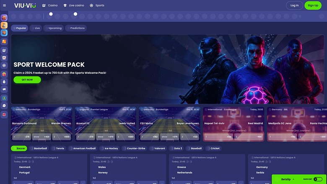Screen dimensions: 327x184
Task: Open the money bag sidebar icon
Action: point(4,25)
